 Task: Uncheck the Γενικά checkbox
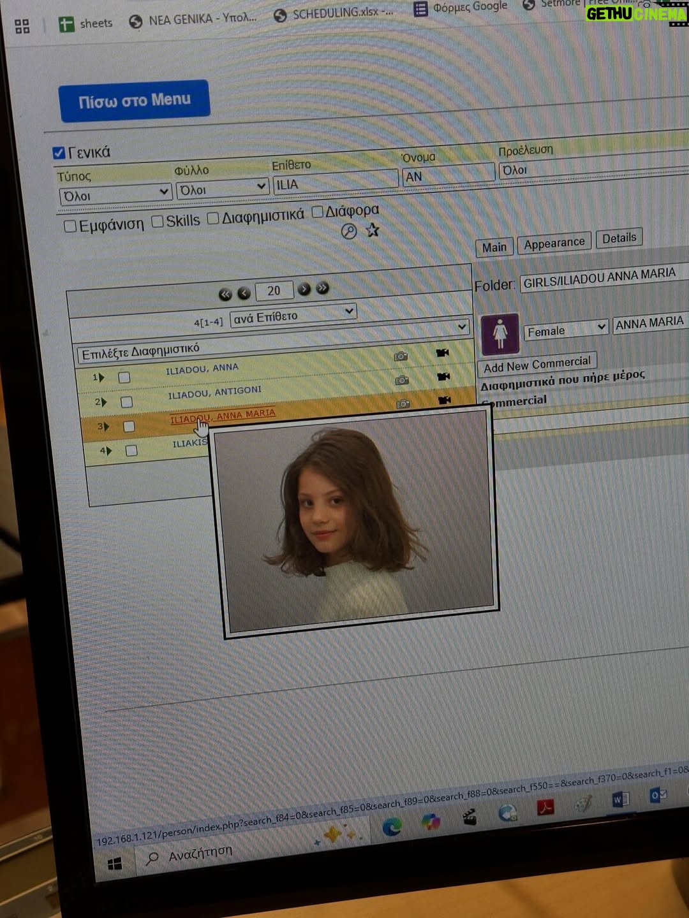click(59, 153)
